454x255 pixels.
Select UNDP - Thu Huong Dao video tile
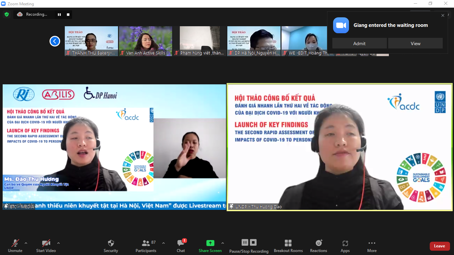(x=340, y=147)
